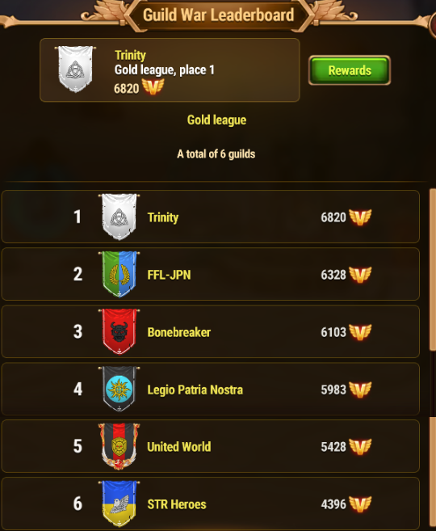
Task: Click Bonebreaker's score 6103
Action: (x=333, y=332)
